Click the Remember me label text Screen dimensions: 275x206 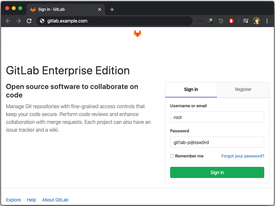(x=189, y=156)
